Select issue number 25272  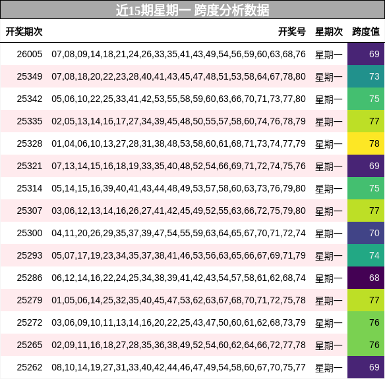point(30,322)
